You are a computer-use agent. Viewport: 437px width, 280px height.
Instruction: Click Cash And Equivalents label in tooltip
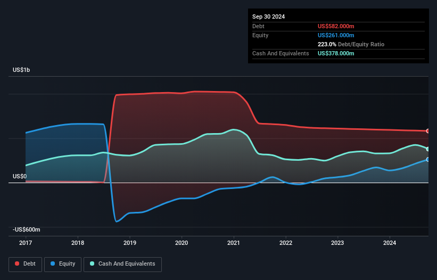[281, 53]
